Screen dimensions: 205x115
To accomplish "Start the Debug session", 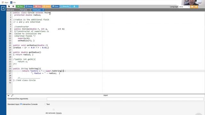I will [29, 6].
